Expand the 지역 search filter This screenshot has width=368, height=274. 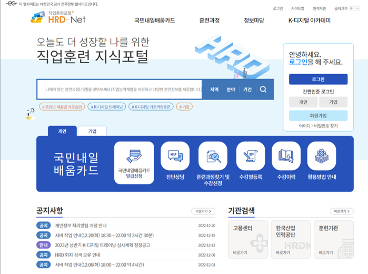click(x=214, y=89)
